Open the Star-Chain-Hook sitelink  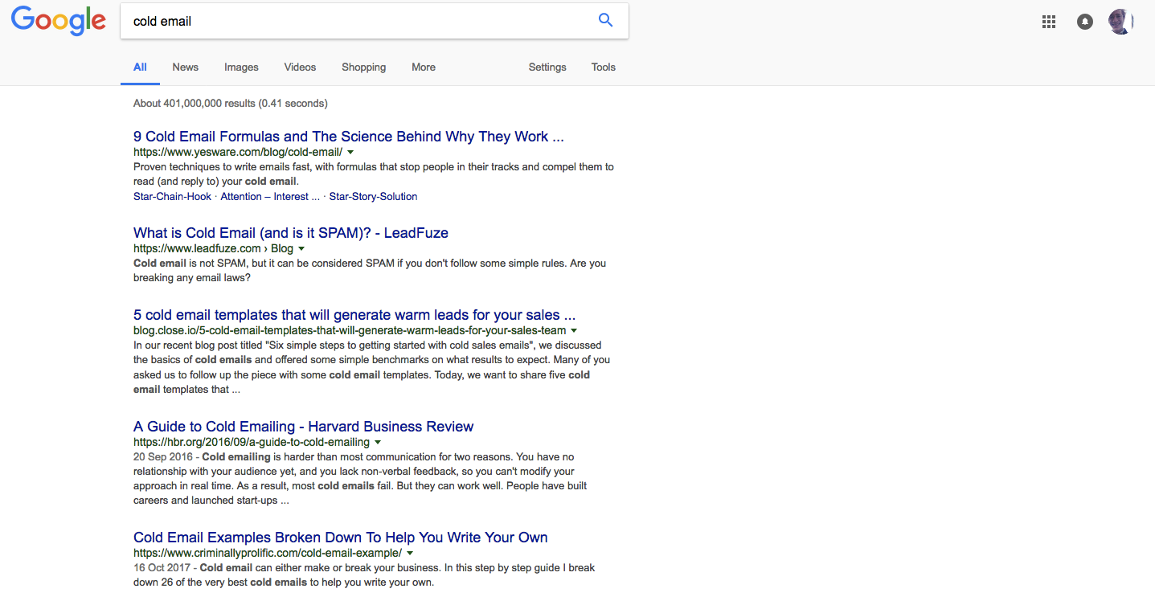(x=172, y=197)
